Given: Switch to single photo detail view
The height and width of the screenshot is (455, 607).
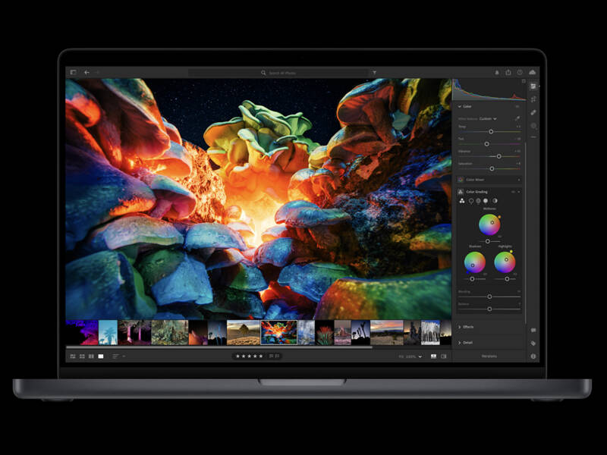Looking at the screenshot, I should (100, 356).
